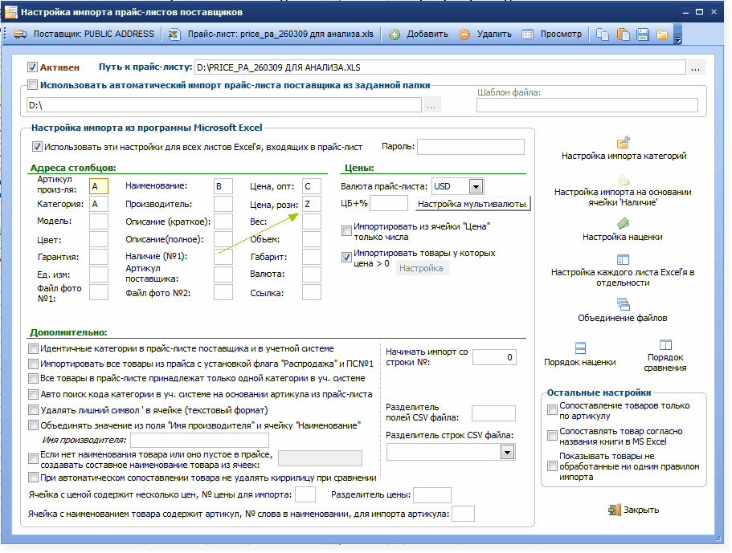
Task: Click the Пароль input field
Action: click(471, 147)
